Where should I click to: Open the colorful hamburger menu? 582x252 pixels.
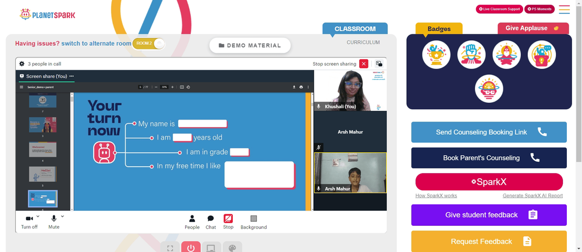[x=564, y=9]
